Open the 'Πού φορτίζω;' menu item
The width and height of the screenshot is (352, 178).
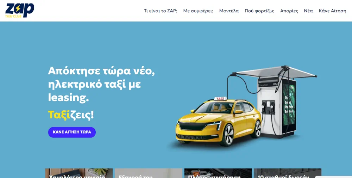click(259, 11)
